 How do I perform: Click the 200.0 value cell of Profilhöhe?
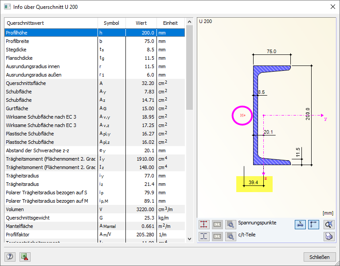coord(141,33)
